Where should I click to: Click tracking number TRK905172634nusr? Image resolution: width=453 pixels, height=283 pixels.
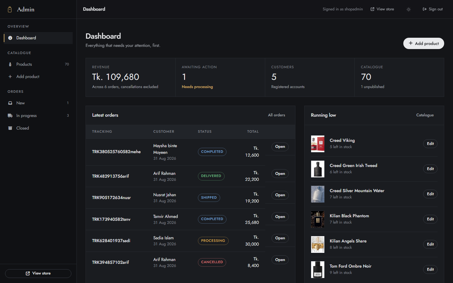[x=111, y=197]
